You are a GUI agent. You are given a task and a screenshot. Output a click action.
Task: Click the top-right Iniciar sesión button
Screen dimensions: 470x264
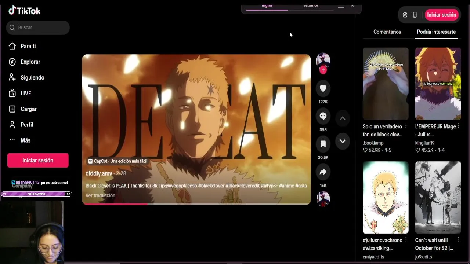pyautogui.click(x=441, y=15)
